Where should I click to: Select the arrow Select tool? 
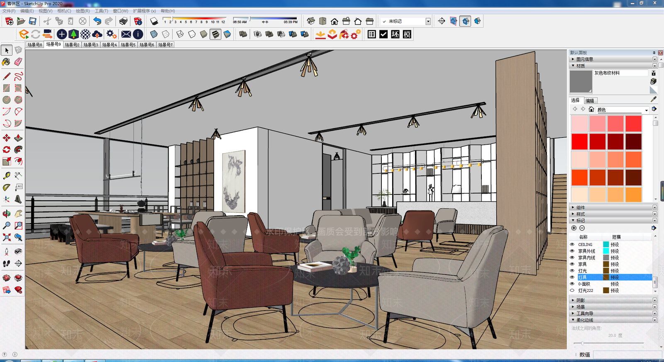click(7, 50)
